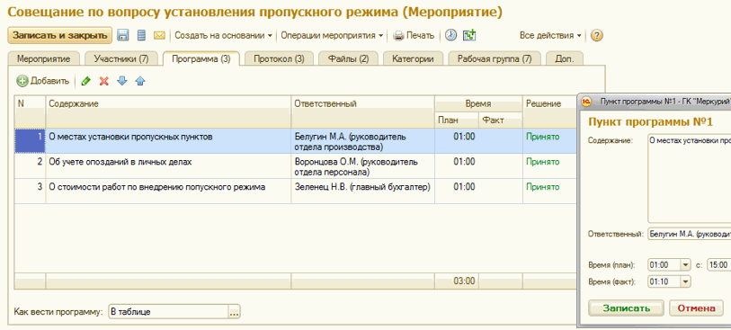Switch to the Доп. tab
The image size is (731, 330).
tap(565, 59)
